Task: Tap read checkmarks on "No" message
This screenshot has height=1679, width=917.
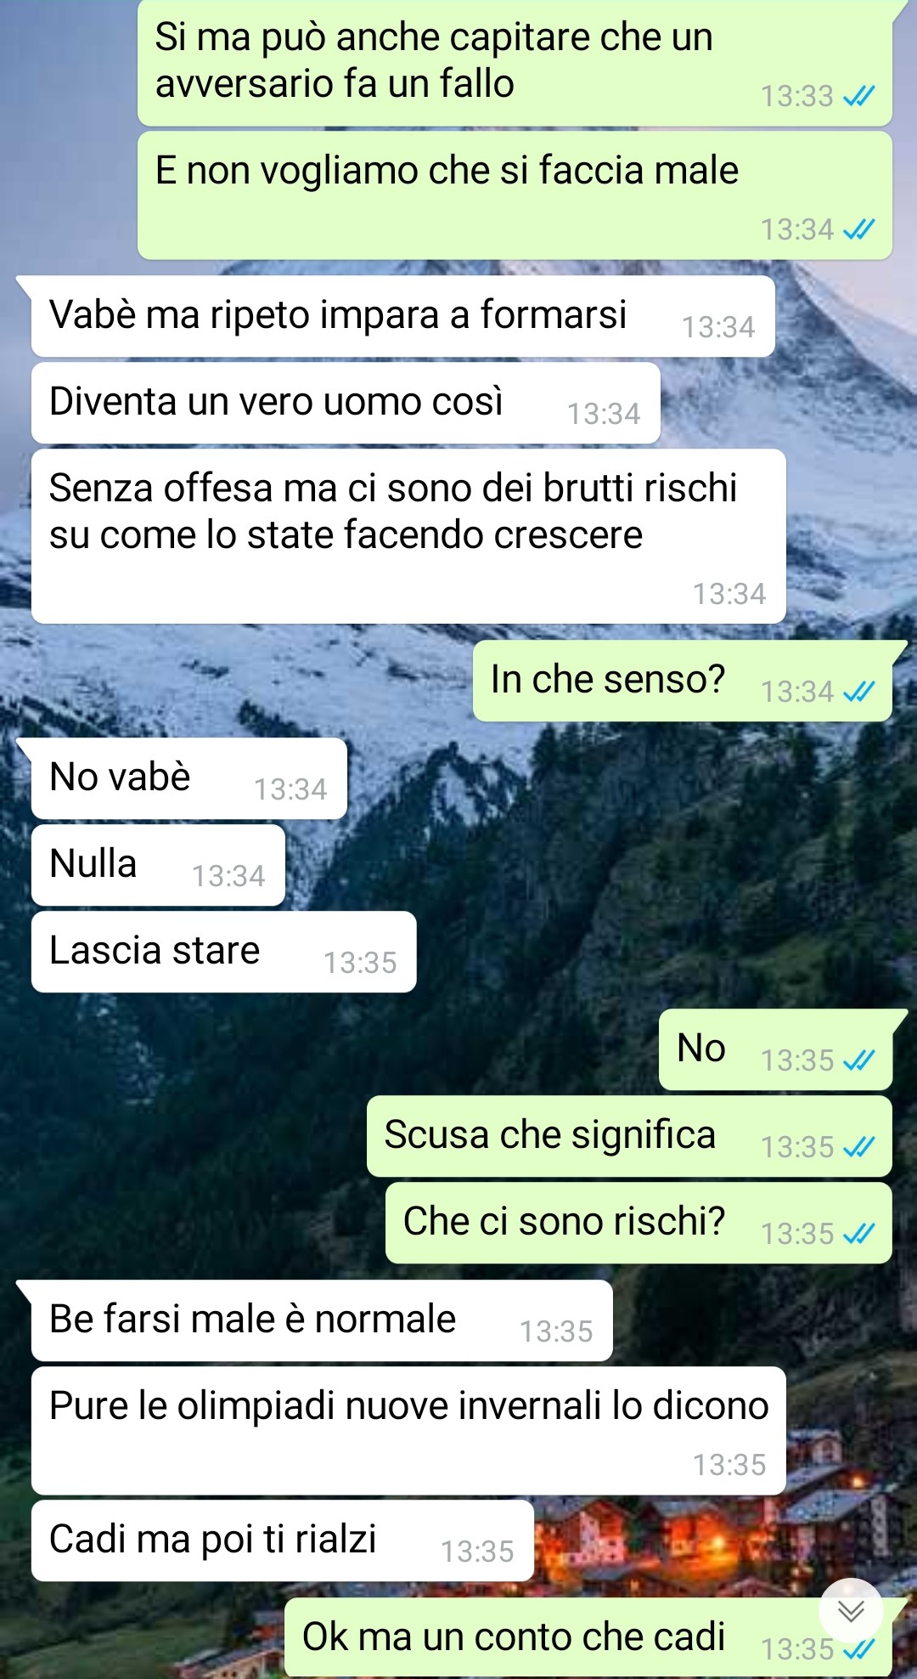Action: (x=858, y=1060)
